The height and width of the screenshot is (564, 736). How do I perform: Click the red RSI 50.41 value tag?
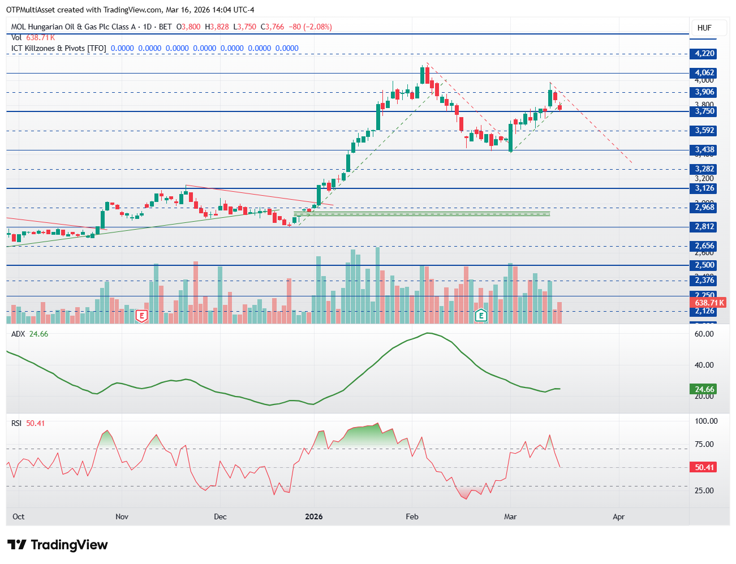(x=704, y=467)
